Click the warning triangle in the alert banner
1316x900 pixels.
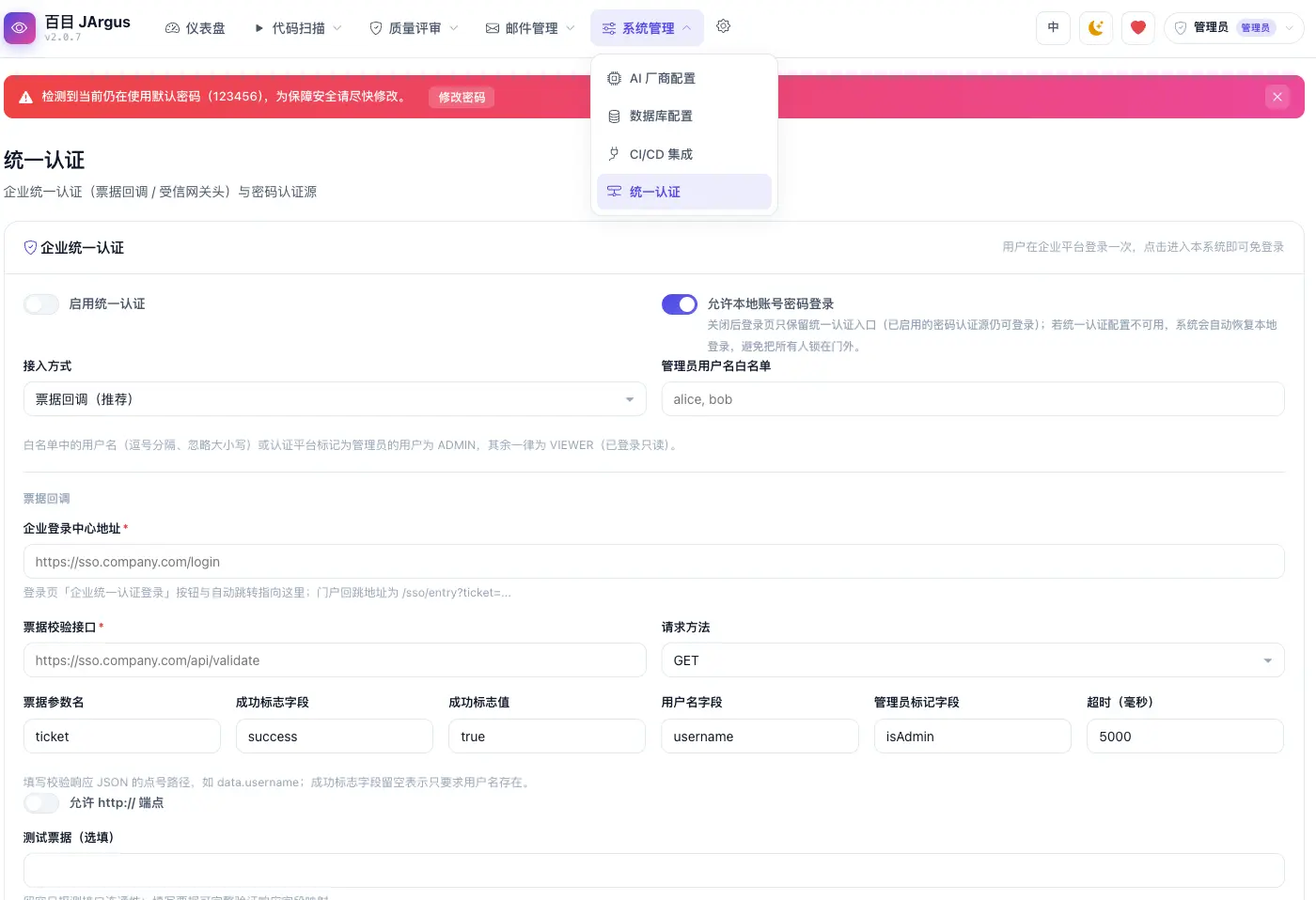(25, 97)
